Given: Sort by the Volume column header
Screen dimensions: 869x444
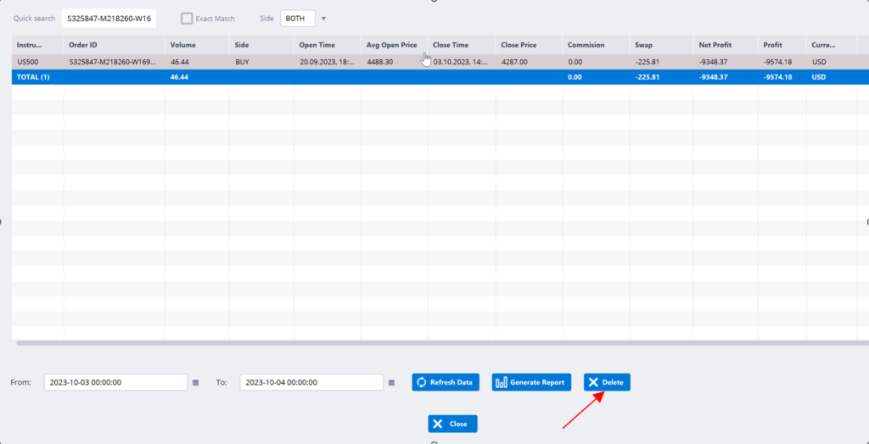Looking at the screenshot, I should pos(197,45).
